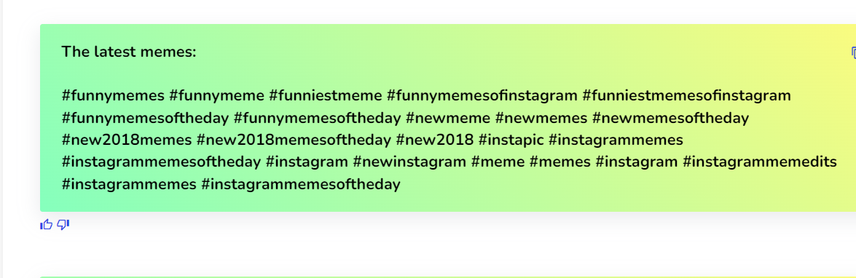
Task: Click the #new2018memesoftheday hashtag
Action: pos(294,140)
